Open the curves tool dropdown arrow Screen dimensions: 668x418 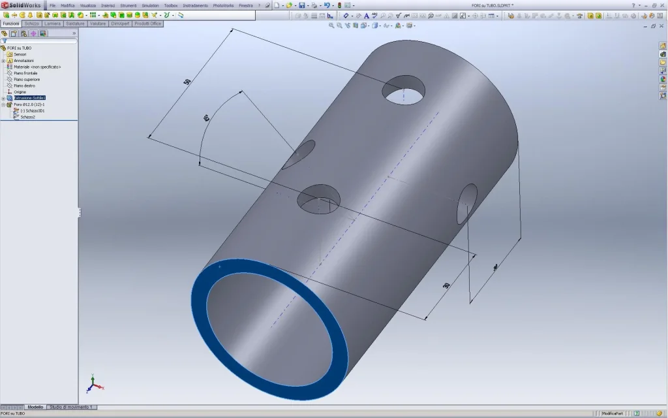(173, 15)
